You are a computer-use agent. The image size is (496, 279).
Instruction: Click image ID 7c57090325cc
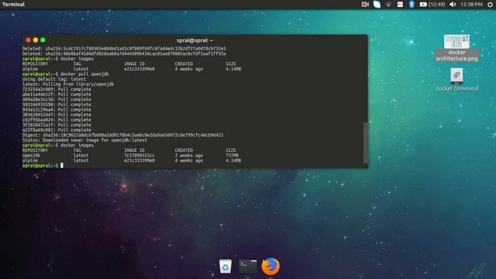pyautogui.click(x=139, y=156)
